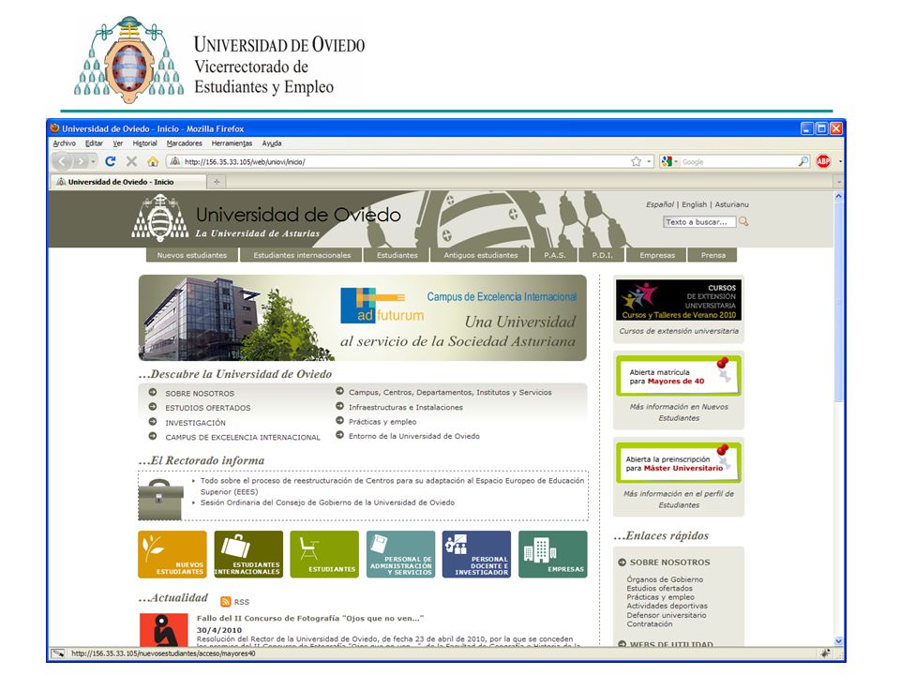Go to P.D.I. nav tab
The image size is (900, 675).
[602, 255]
